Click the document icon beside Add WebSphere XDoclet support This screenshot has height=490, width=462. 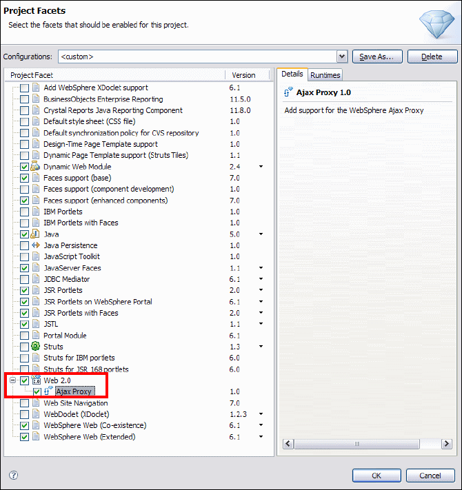coord(36,88)
